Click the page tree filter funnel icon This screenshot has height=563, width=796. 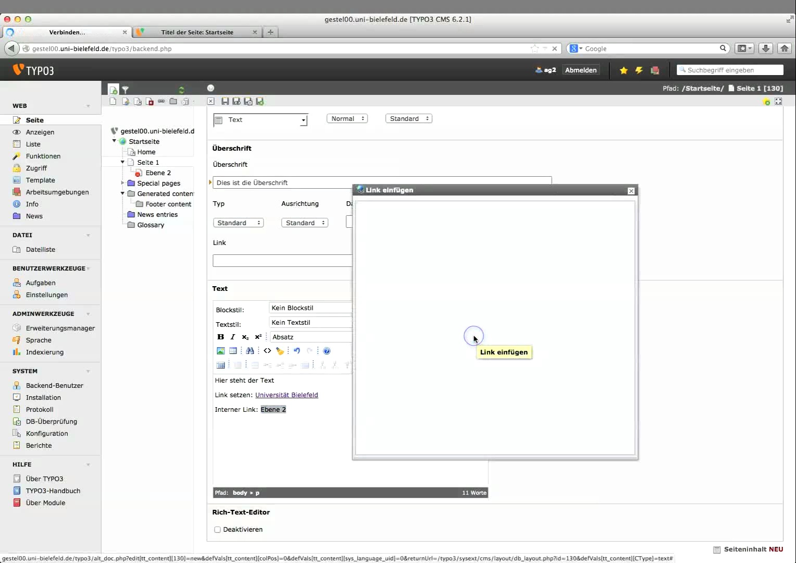[125, 90]
